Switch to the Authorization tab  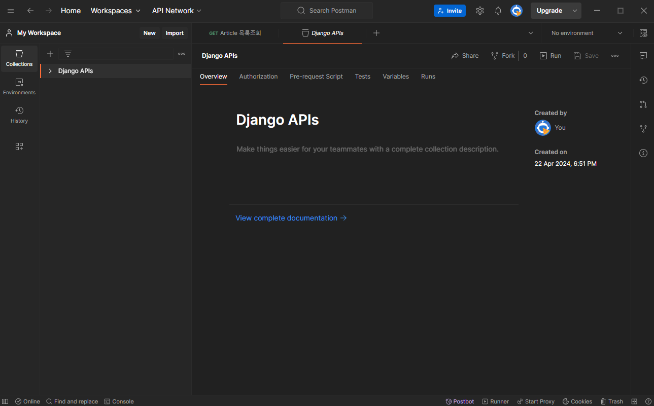[258, 77]
